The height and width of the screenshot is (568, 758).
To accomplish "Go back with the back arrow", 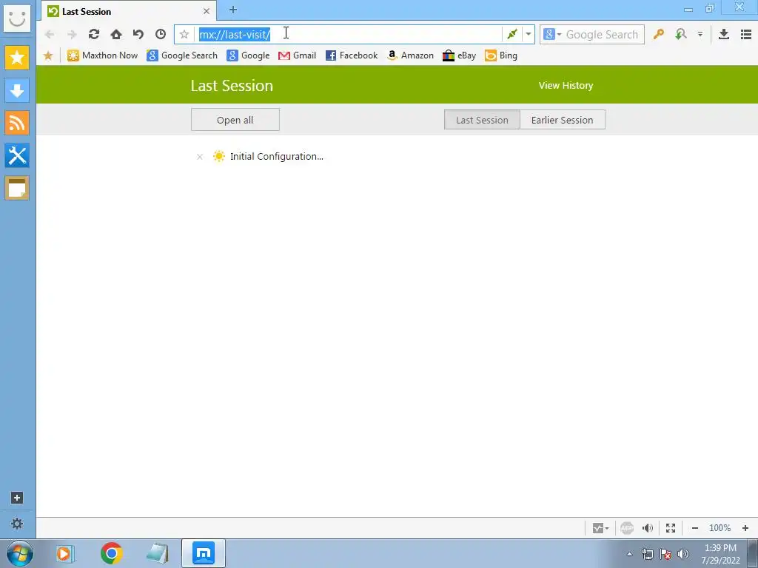I will click(x=50, y=34).
